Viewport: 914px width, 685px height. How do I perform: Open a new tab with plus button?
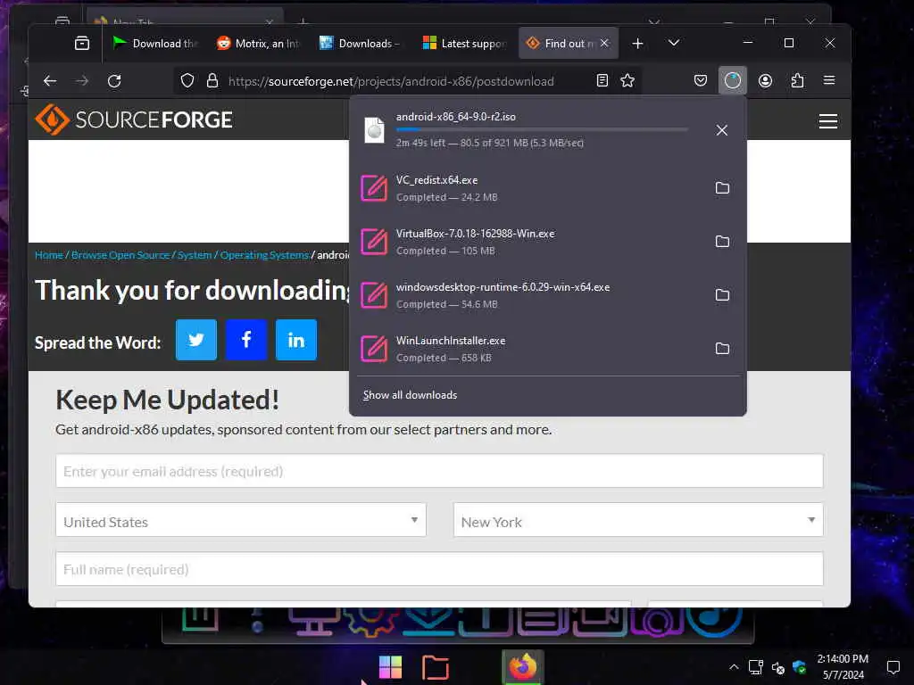point(637,43)
